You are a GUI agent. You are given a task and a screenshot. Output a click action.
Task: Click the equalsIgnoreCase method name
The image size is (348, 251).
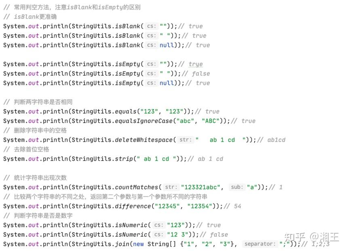[143, 121]
